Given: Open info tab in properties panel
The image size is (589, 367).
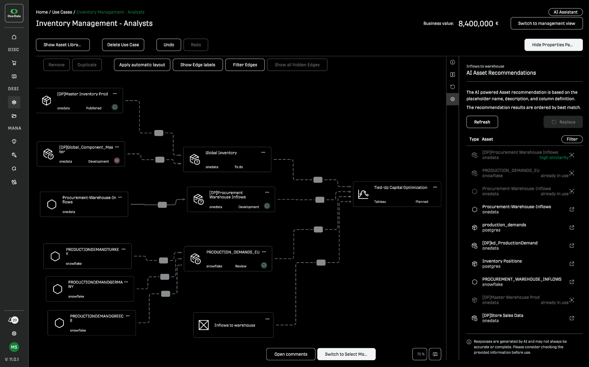Looking at the screenshot, I should tap(452, 62).
